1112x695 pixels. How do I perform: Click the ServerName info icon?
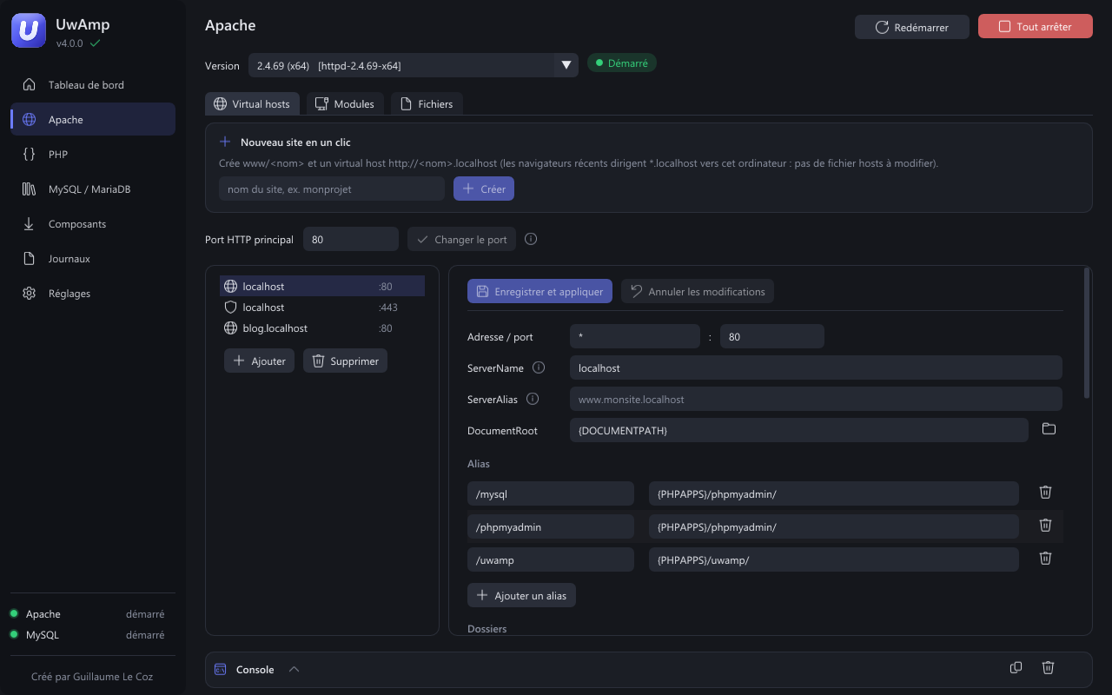tap(539, 367)
